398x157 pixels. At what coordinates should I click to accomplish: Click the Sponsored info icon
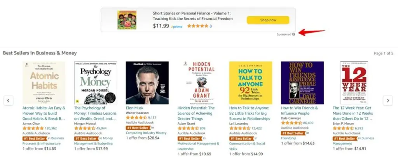[x=293, y=34]
